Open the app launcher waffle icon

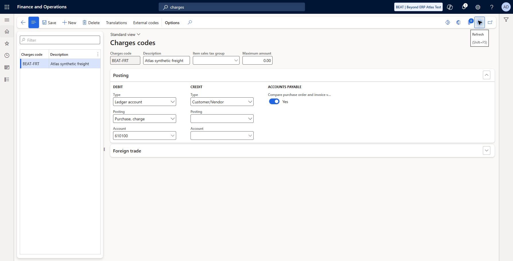pos(7,7)
